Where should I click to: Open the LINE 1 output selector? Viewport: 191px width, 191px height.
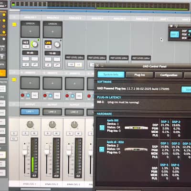[x=30, y=112]
